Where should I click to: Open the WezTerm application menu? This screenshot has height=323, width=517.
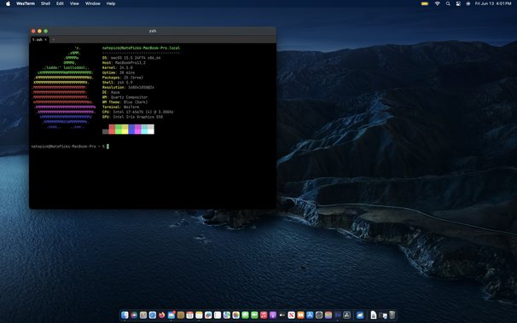[x=26, y=3]
